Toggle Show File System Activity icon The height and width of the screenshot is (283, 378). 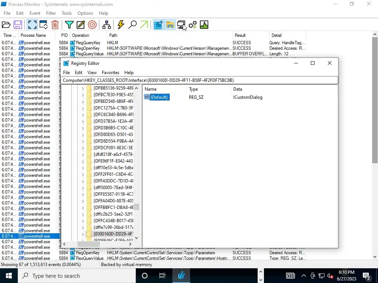(x=170, y=25)
